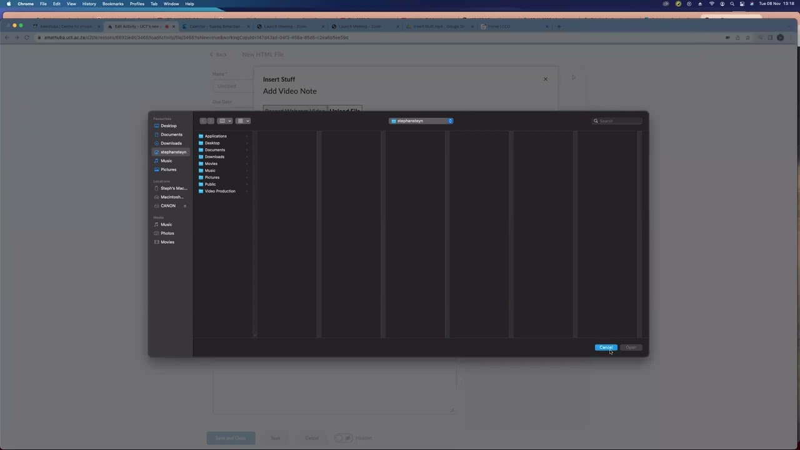Image resolution: width=800 pixels, height=450 pixels.
Task: Expand Video Production folder chevron
Action: coord(247,191)
